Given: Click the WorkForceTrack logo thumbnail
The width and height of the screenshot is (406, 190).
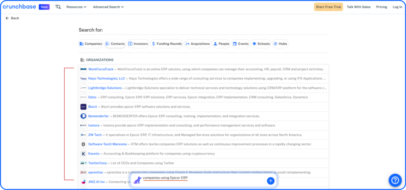Looking at the screenshot, I should coord(83,69).
